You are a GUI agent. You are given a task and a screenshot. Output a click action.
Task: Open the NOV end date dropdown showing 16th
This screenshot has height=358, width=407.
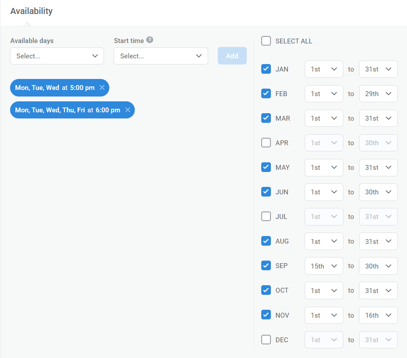tap(378, 315)
